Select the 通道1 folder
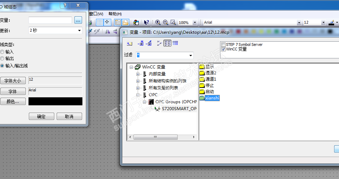 pyautogui.click(x=208, y=79)
